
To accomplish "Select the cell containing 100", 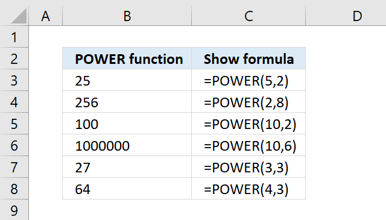I will pyautogui.click(x=127, y=124).
